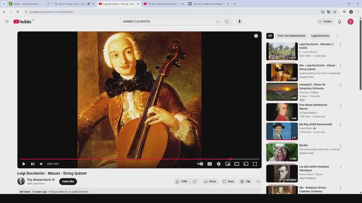Viewport: 362px width, 203px height.
Task: Open options for My Mix
Action: [341, 146]
